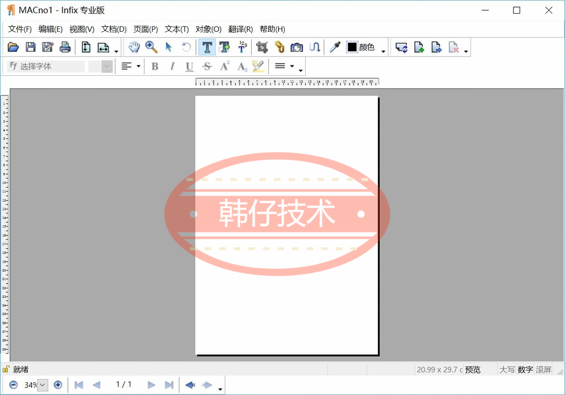565x395 pixels.
Task: Expand the color toolbar overflow arrow
Action: (383, 51)
